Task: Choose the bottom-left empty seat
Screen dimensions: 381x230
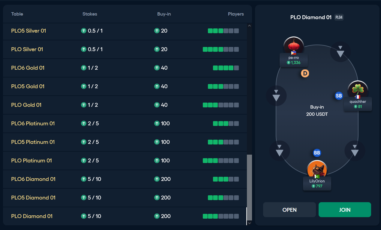Action: (280, 150)
